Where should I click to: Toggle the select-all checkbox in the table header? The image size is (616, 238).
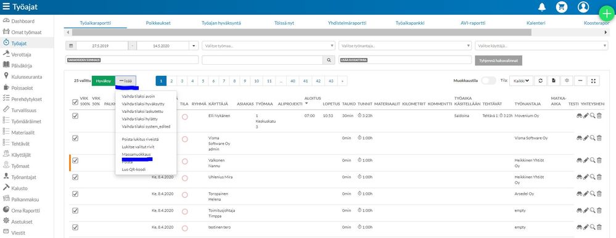(x=75, y=102)
